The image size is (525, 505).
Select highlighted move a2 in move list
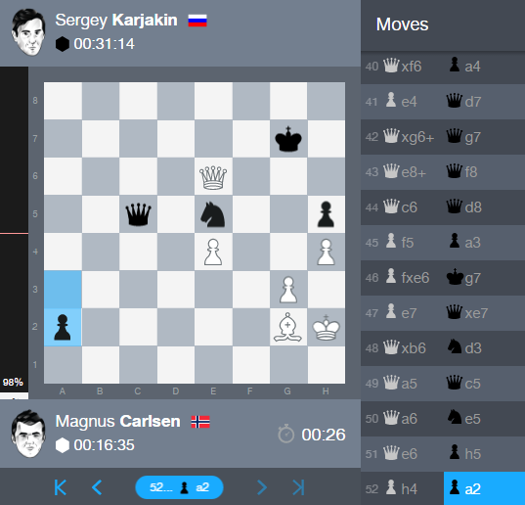tap(484, 488)
